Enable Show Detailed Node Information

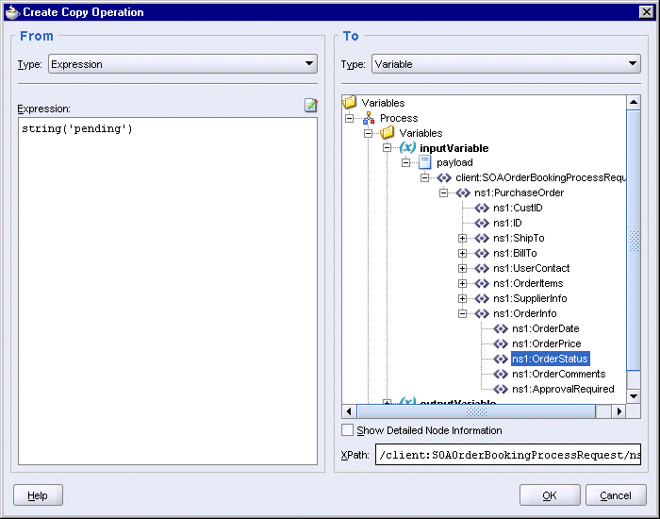tap(347, 430)
